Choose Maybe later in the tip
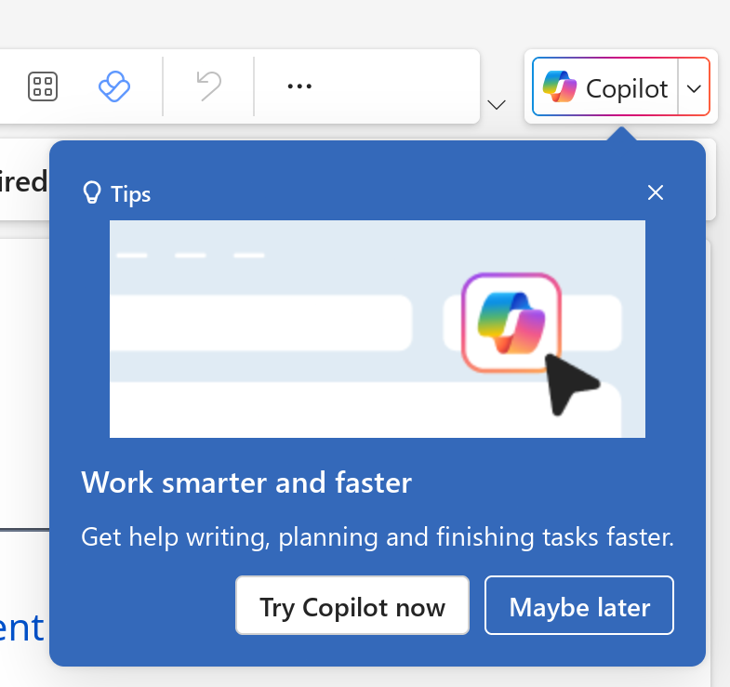Screen dimensions: 730x687 click(579, 605)
